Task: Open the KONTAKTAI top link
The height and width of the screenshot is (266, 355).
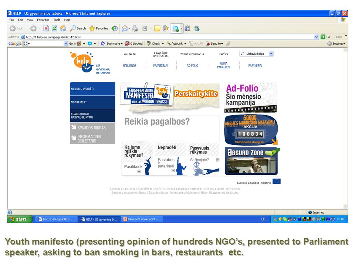Action: 129,54
